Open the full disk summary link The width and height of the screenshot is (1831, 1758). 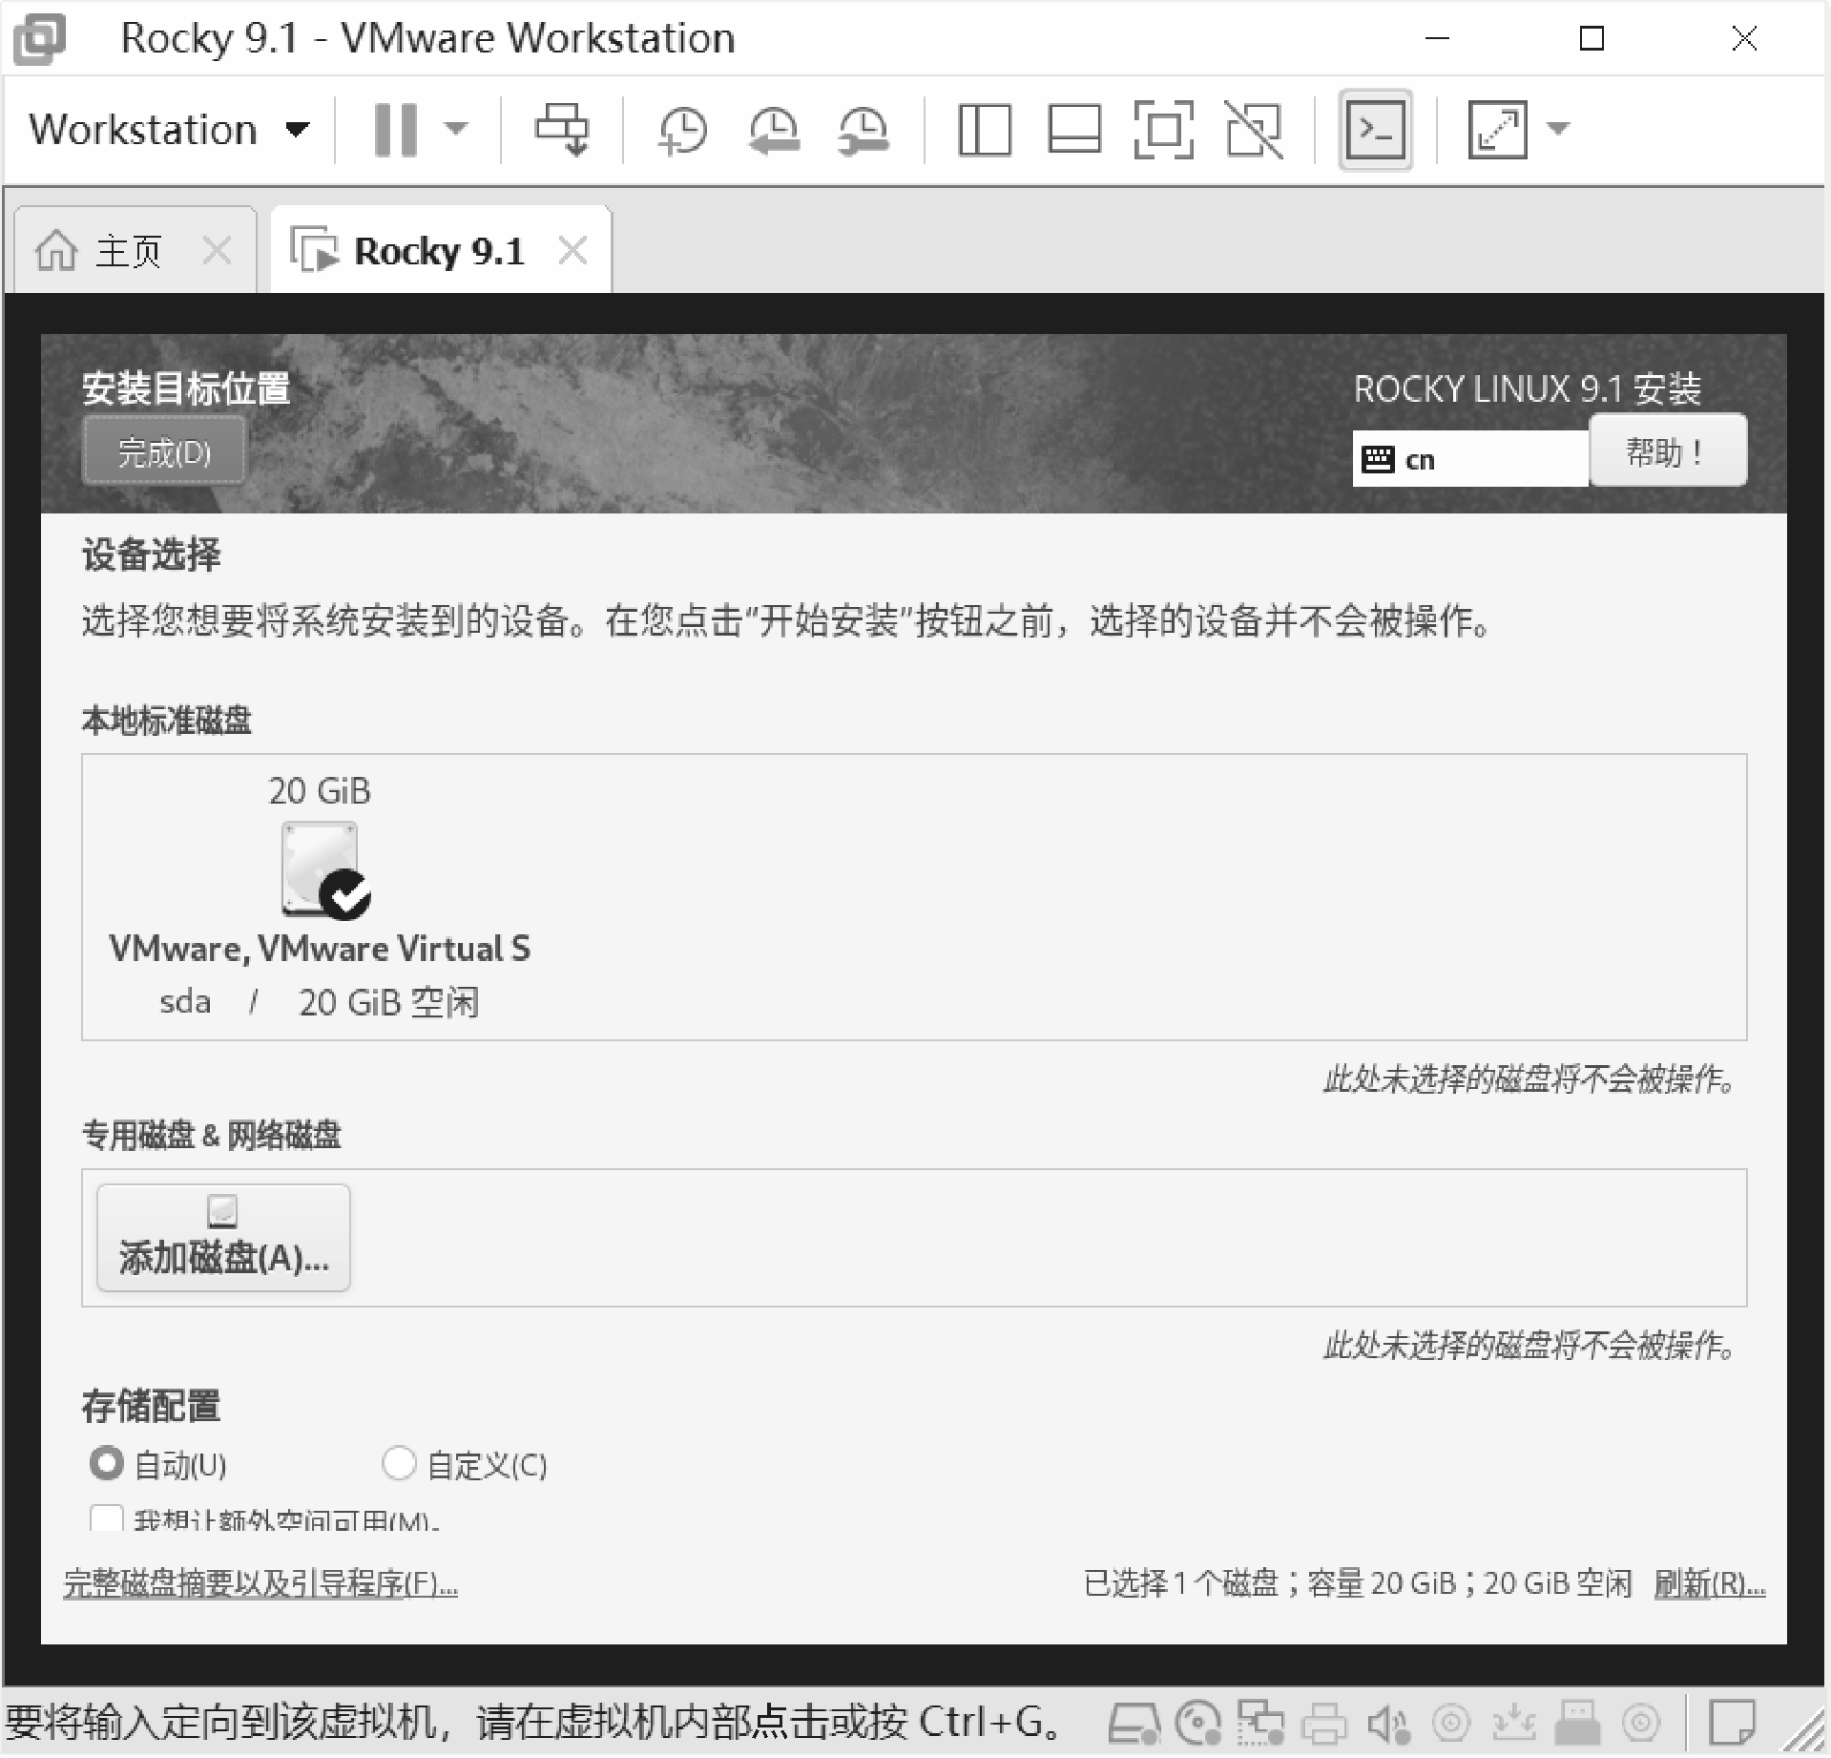[x=260, y=1584]
